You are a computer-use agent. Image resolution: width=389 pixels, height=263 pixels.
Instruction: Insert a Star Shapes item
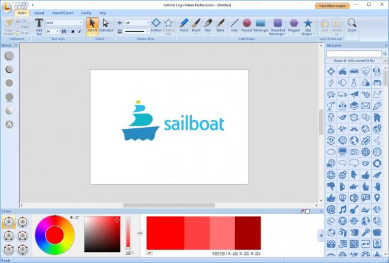(308, 27)
